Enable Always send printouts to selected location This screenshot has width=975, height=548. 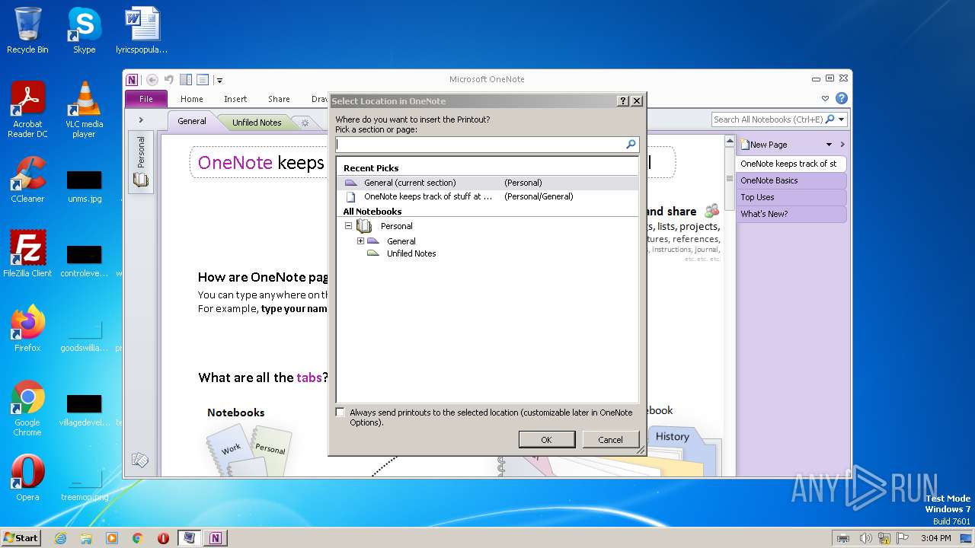(x=340, y=412)
